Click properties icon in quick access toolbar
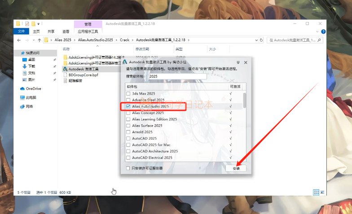This screenshot has width=352, height=214. pyautogui.click(x=27, y=23)
